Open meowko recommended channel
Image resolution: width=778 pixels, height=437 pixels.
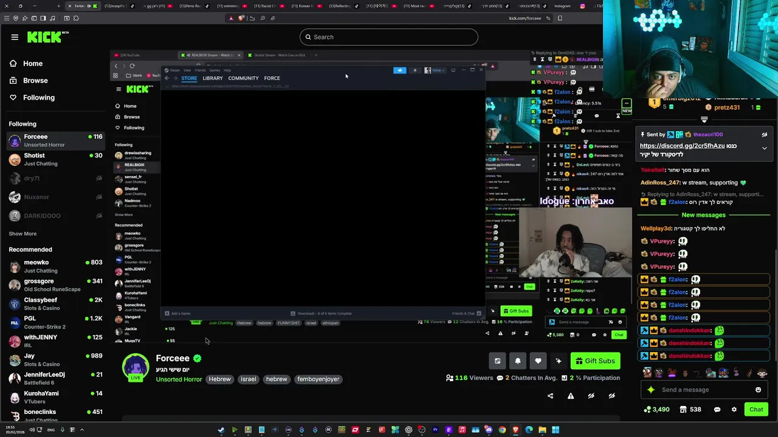[55, 266]
